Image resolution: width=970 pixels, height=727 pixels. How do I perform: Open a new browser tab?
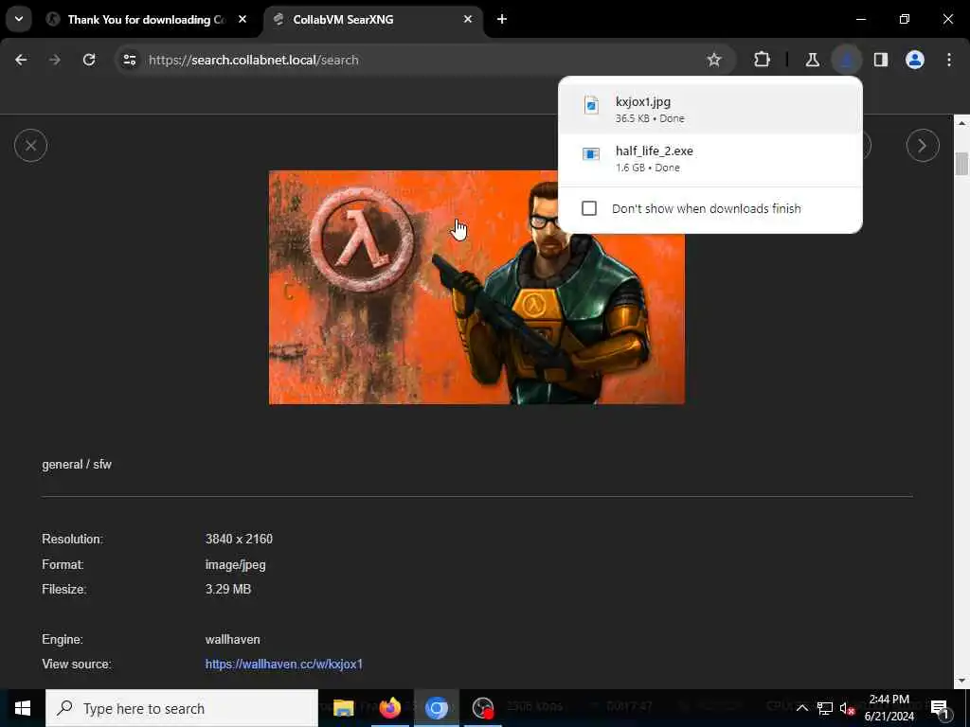pos(502,20)
